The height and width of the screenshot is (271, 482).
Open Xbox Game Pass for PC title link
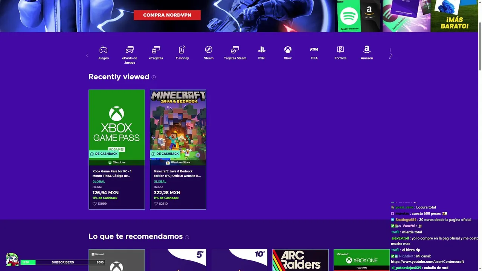click(x=112, y=174)
